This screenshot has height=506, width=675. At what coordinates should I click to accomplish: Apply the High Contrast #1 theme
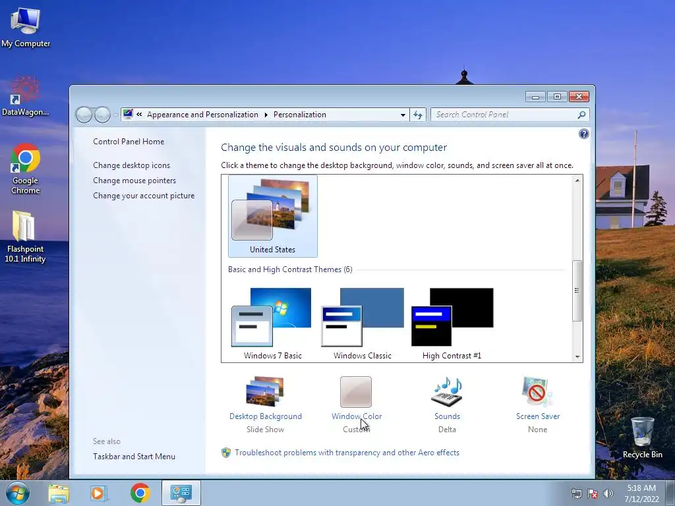452,323
